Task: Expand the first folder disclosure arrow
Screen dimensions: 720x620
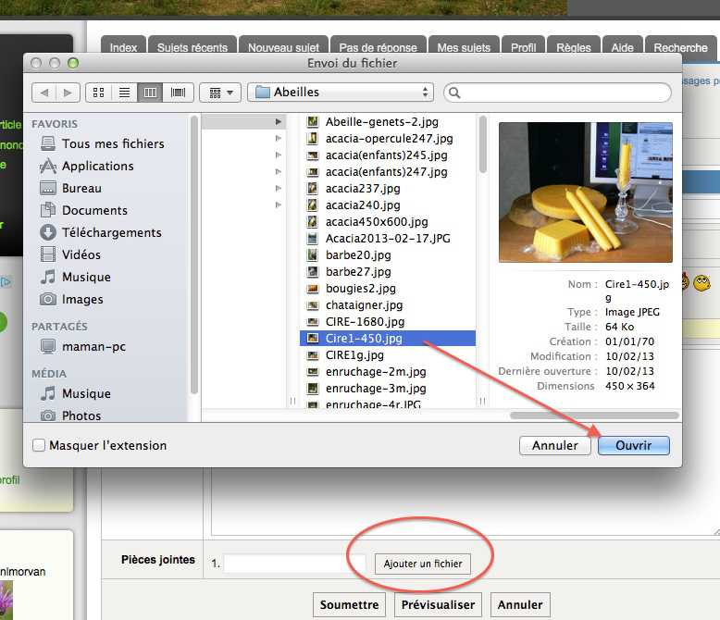Action: [x=278, y=121]
